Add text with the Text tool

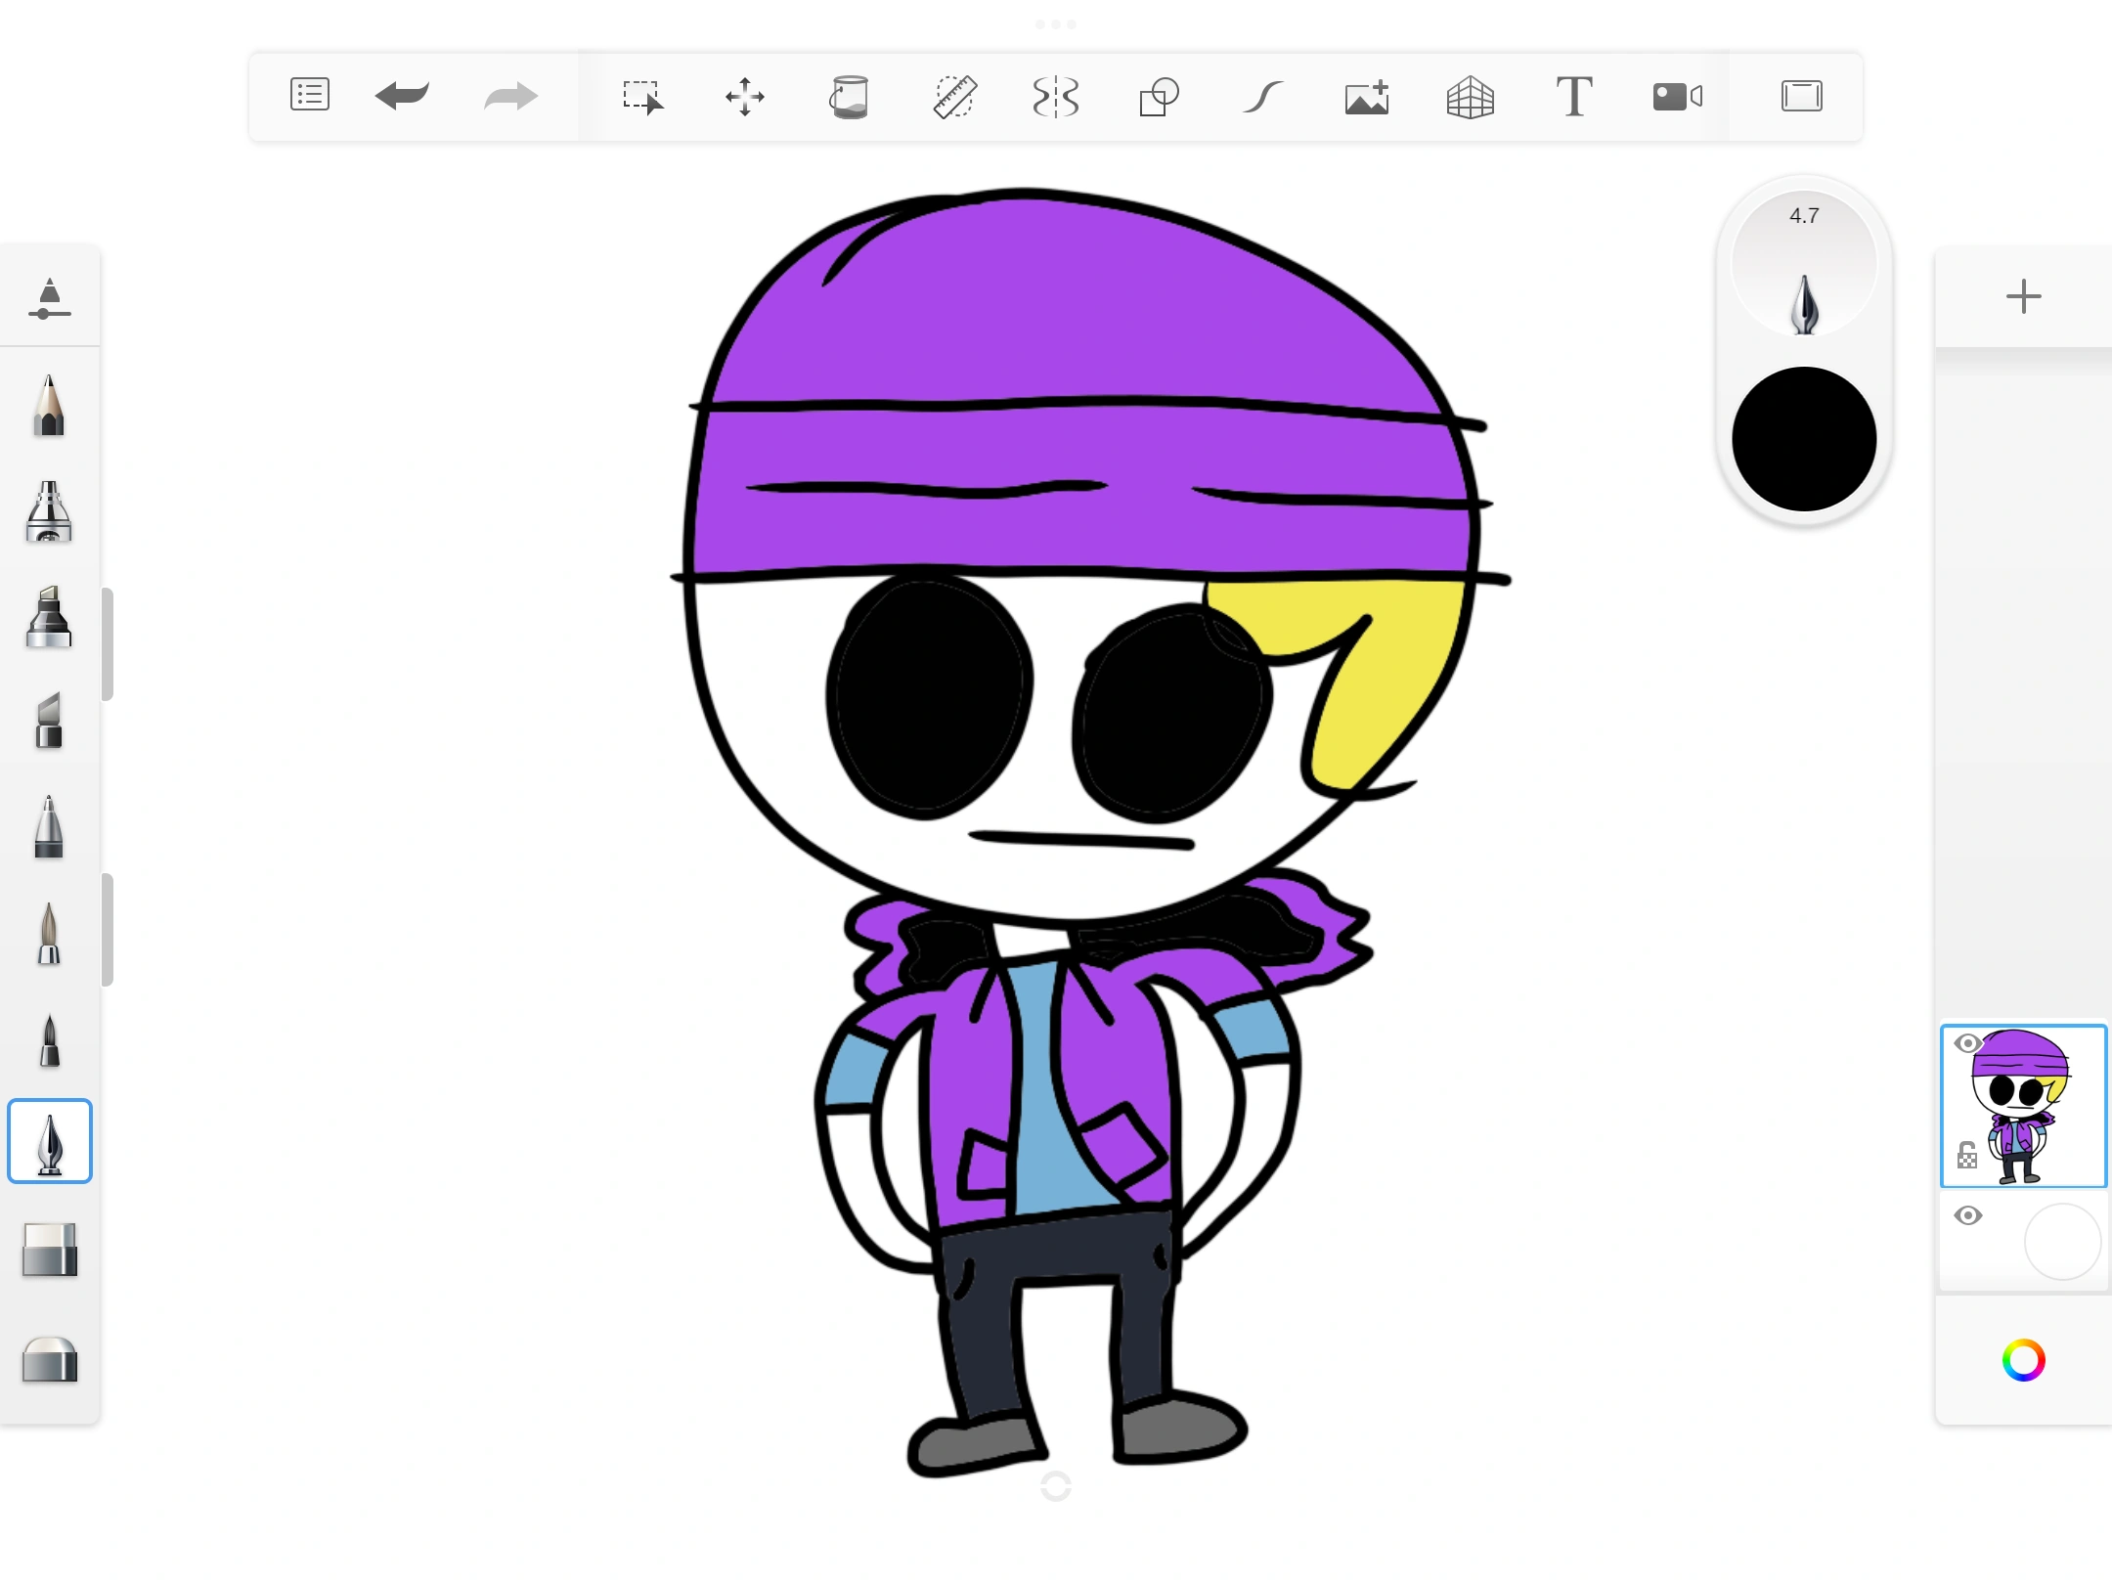pos(1574,97)
